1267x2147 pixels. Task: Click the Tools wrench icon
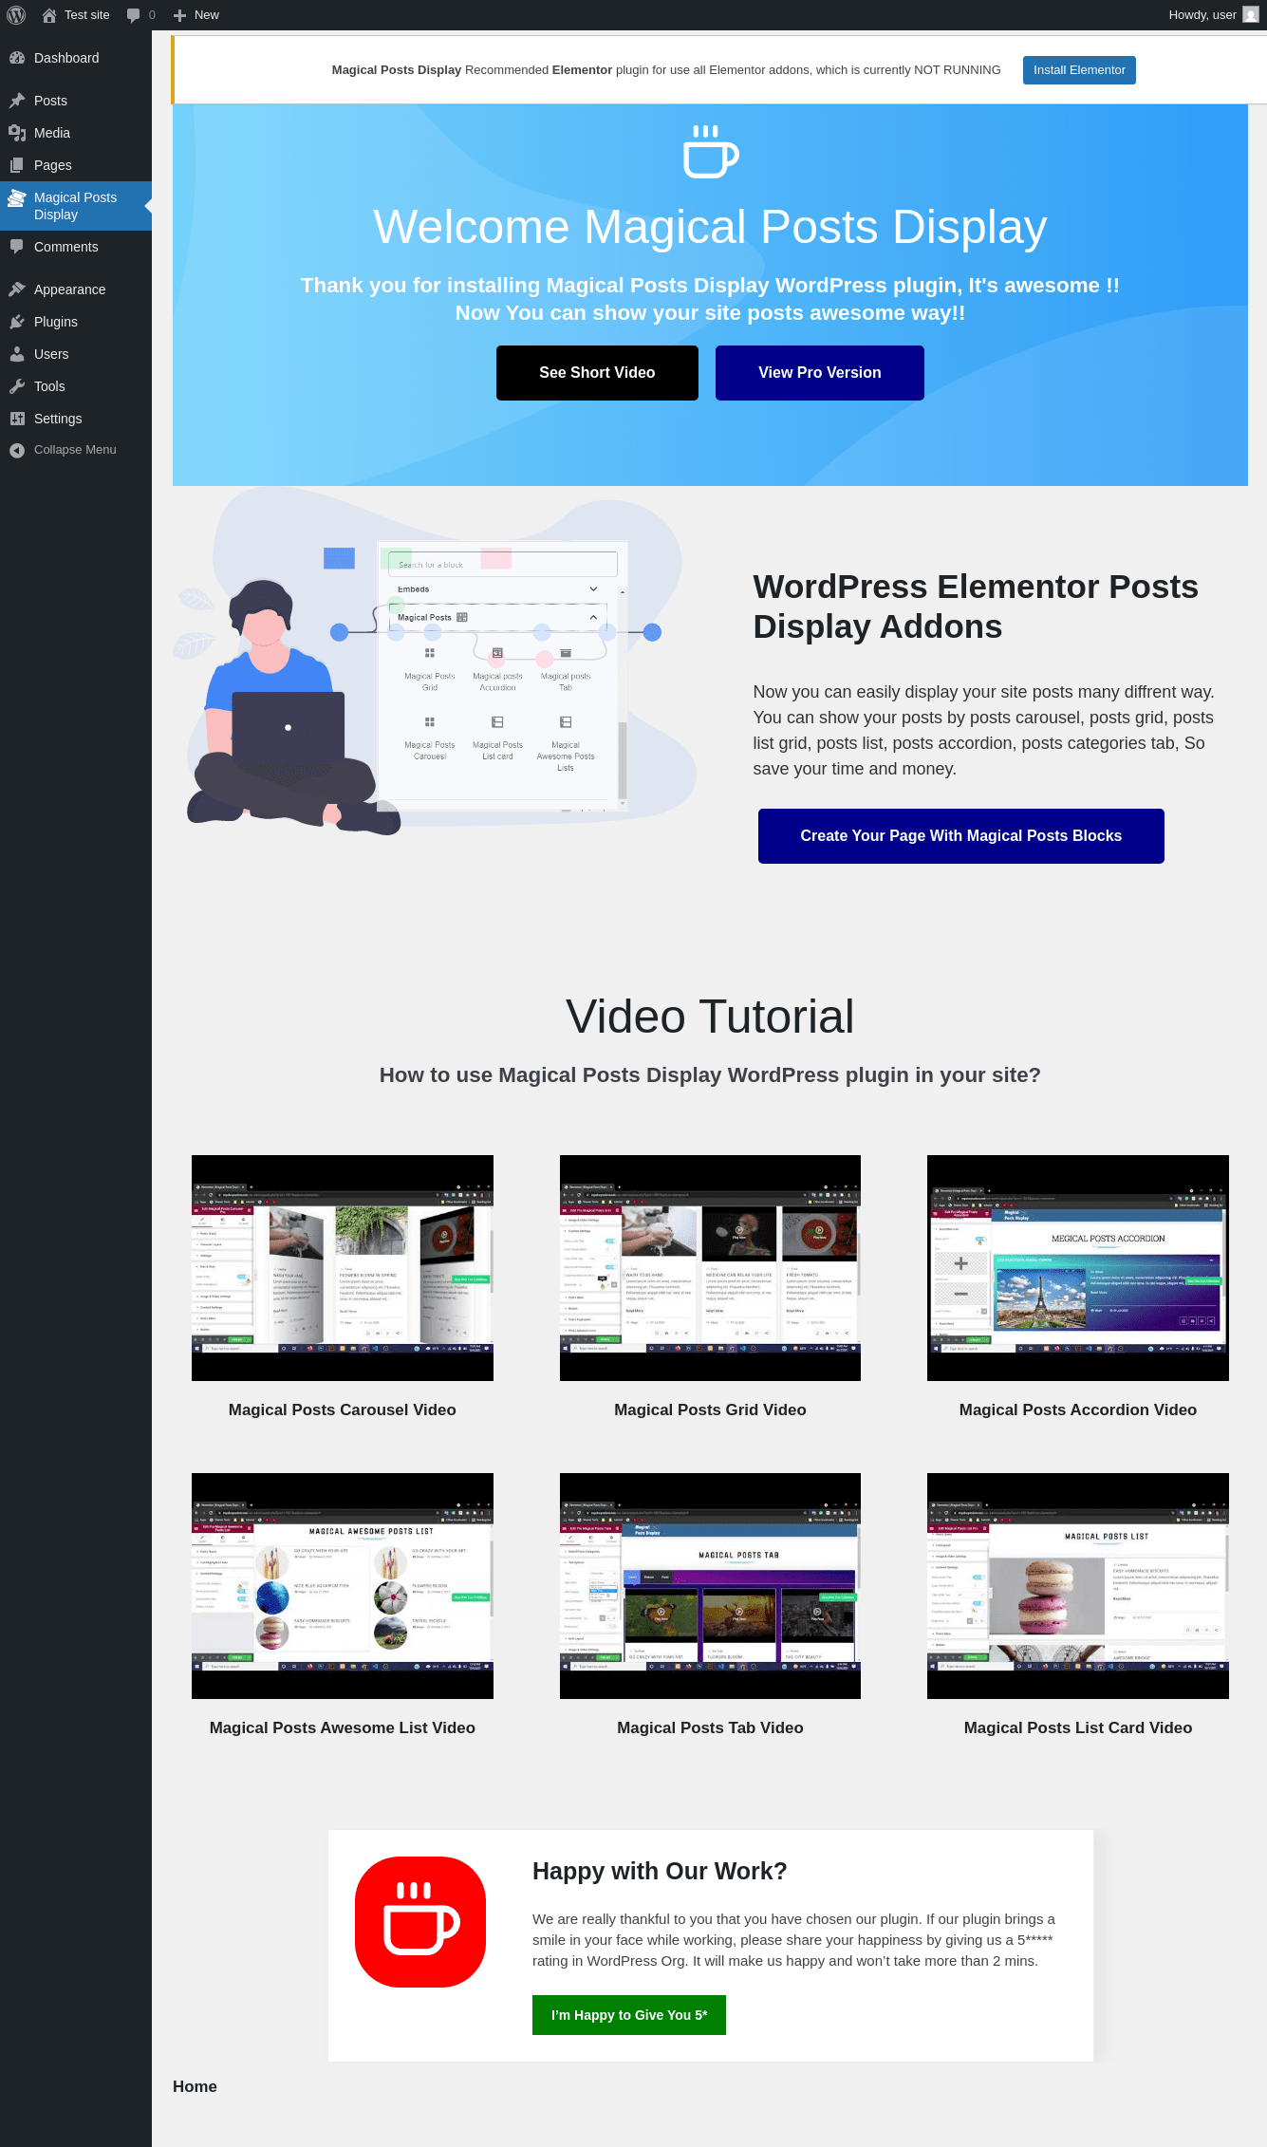tap(17, 386)
